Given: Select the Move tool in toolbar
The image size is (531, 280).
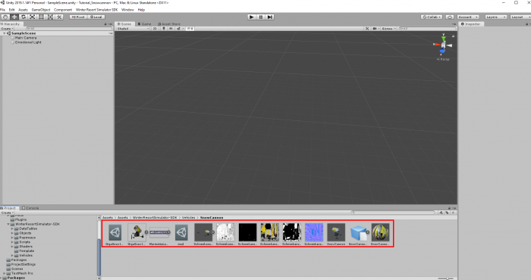Looking at the screenshot, I should pos(14,17).
